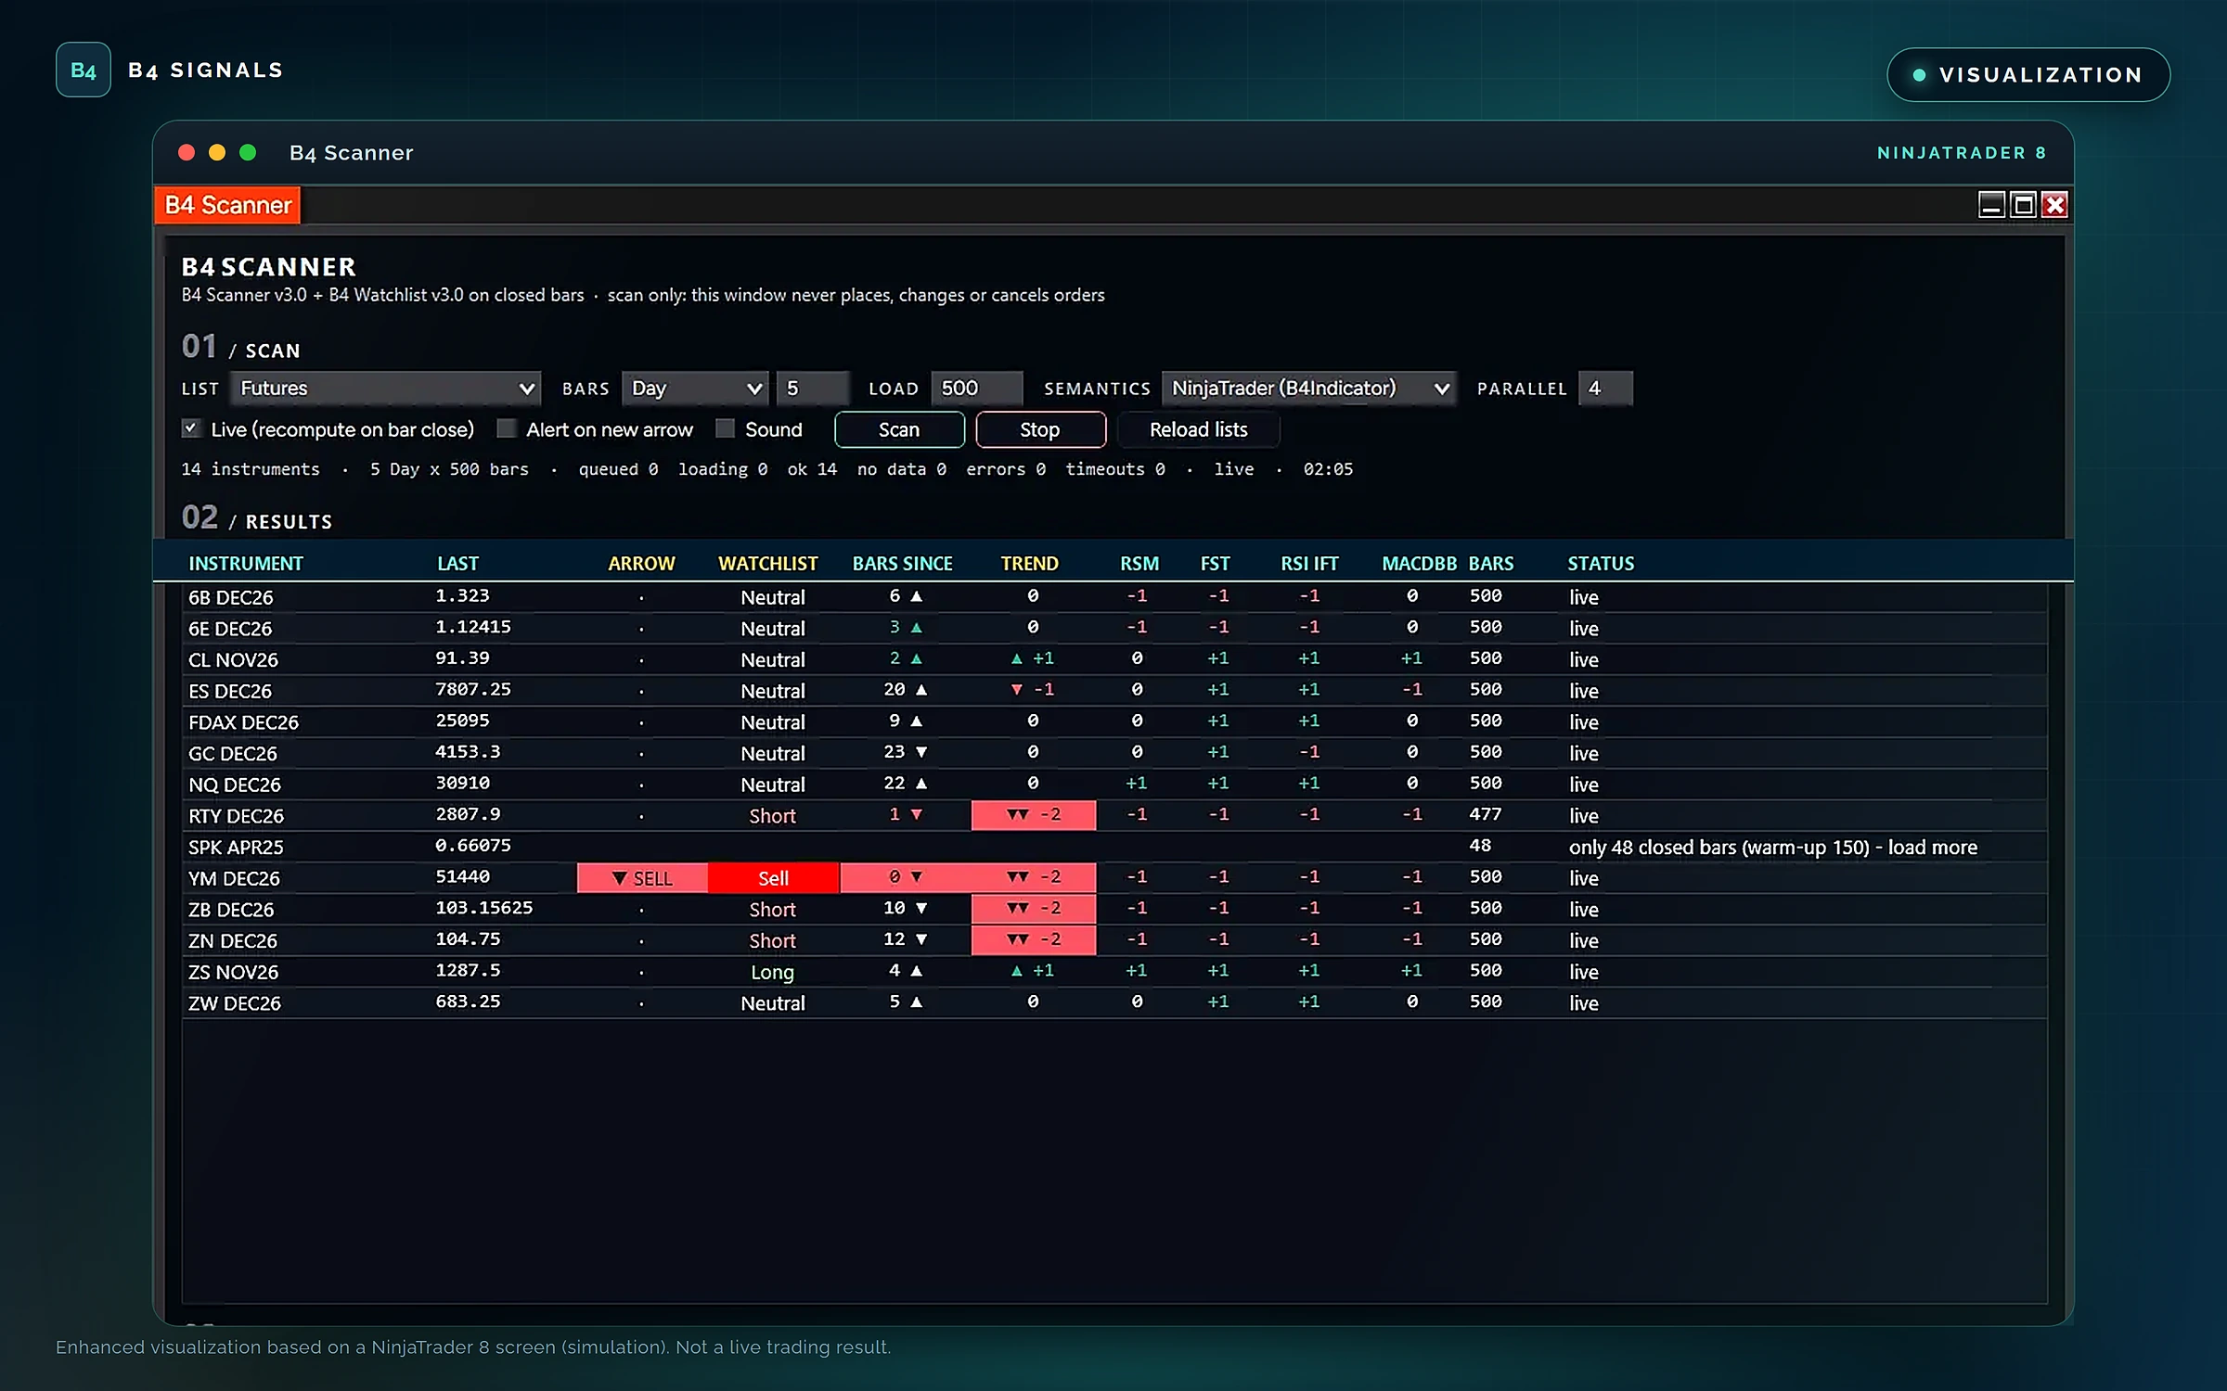Click the green up trend +1 for ZS NOV26

click(1032, 971)
